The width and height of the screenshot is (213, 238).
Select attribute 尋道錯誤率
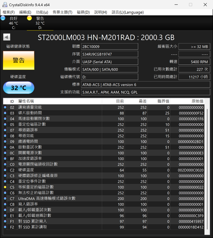click(28, 130)
